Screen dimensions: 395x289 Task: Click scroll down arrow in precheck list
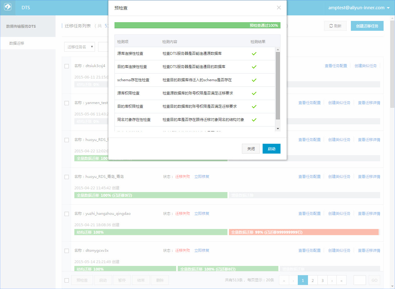[278, 129]
